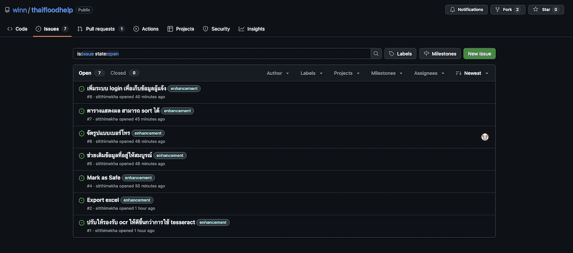The image size is (573, 253).
Task: Star the thaifloodhelp repository
Action: click(x=545, y=10)
